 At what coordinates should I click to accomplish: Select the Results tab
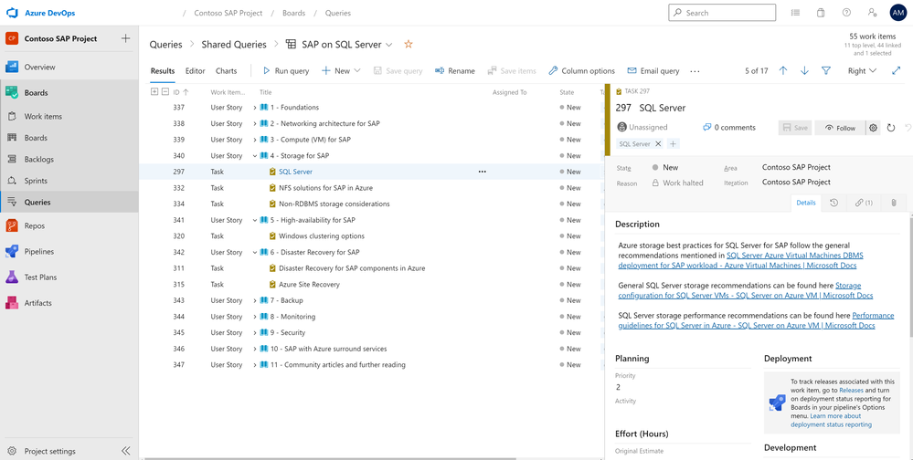tap(163, 71)
